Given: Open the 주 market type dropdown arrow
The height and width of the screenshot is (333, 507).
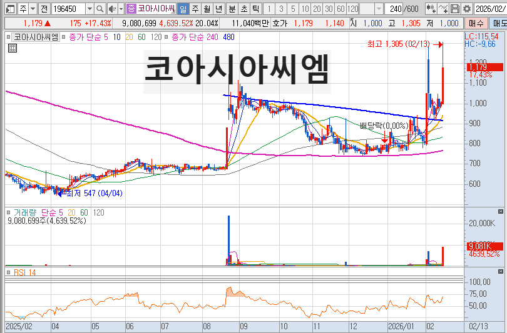Looking at the screenshot, I should [x=33, y=9].
